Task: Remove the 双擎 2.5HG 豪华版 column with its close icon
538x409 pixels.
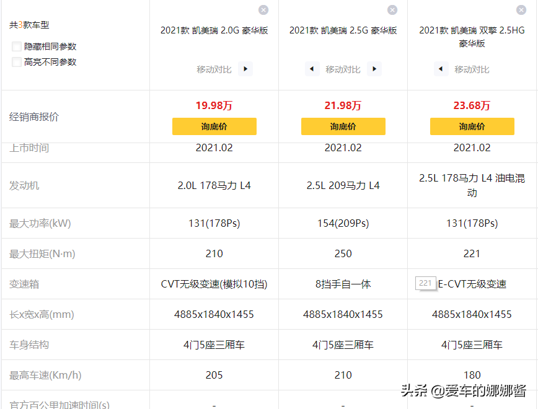Action: pos(521,10)
